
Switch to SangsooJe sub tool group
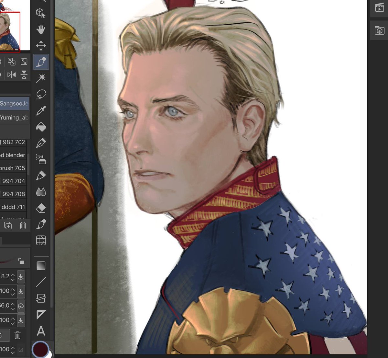point(15,104)
